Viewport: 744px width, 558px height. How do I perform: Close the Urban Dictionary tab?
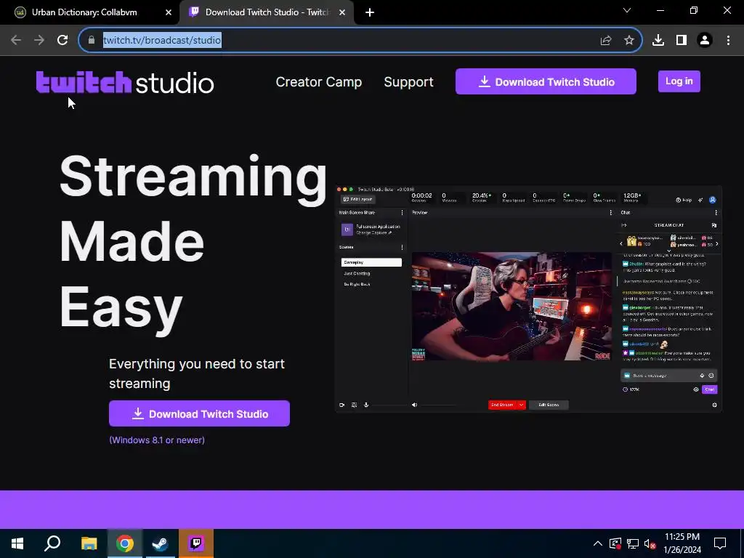pos(168,12)
